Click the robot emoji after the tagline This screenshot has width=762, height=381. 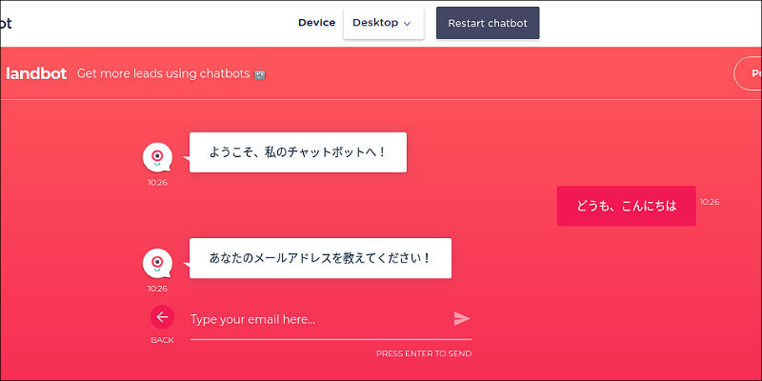click(x=260, y=74)
